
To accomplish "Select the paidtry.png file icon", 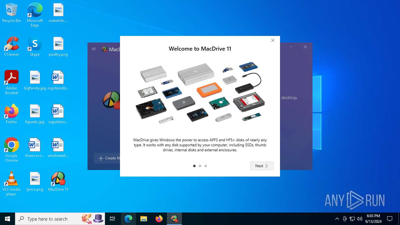I will click(58, 47).
